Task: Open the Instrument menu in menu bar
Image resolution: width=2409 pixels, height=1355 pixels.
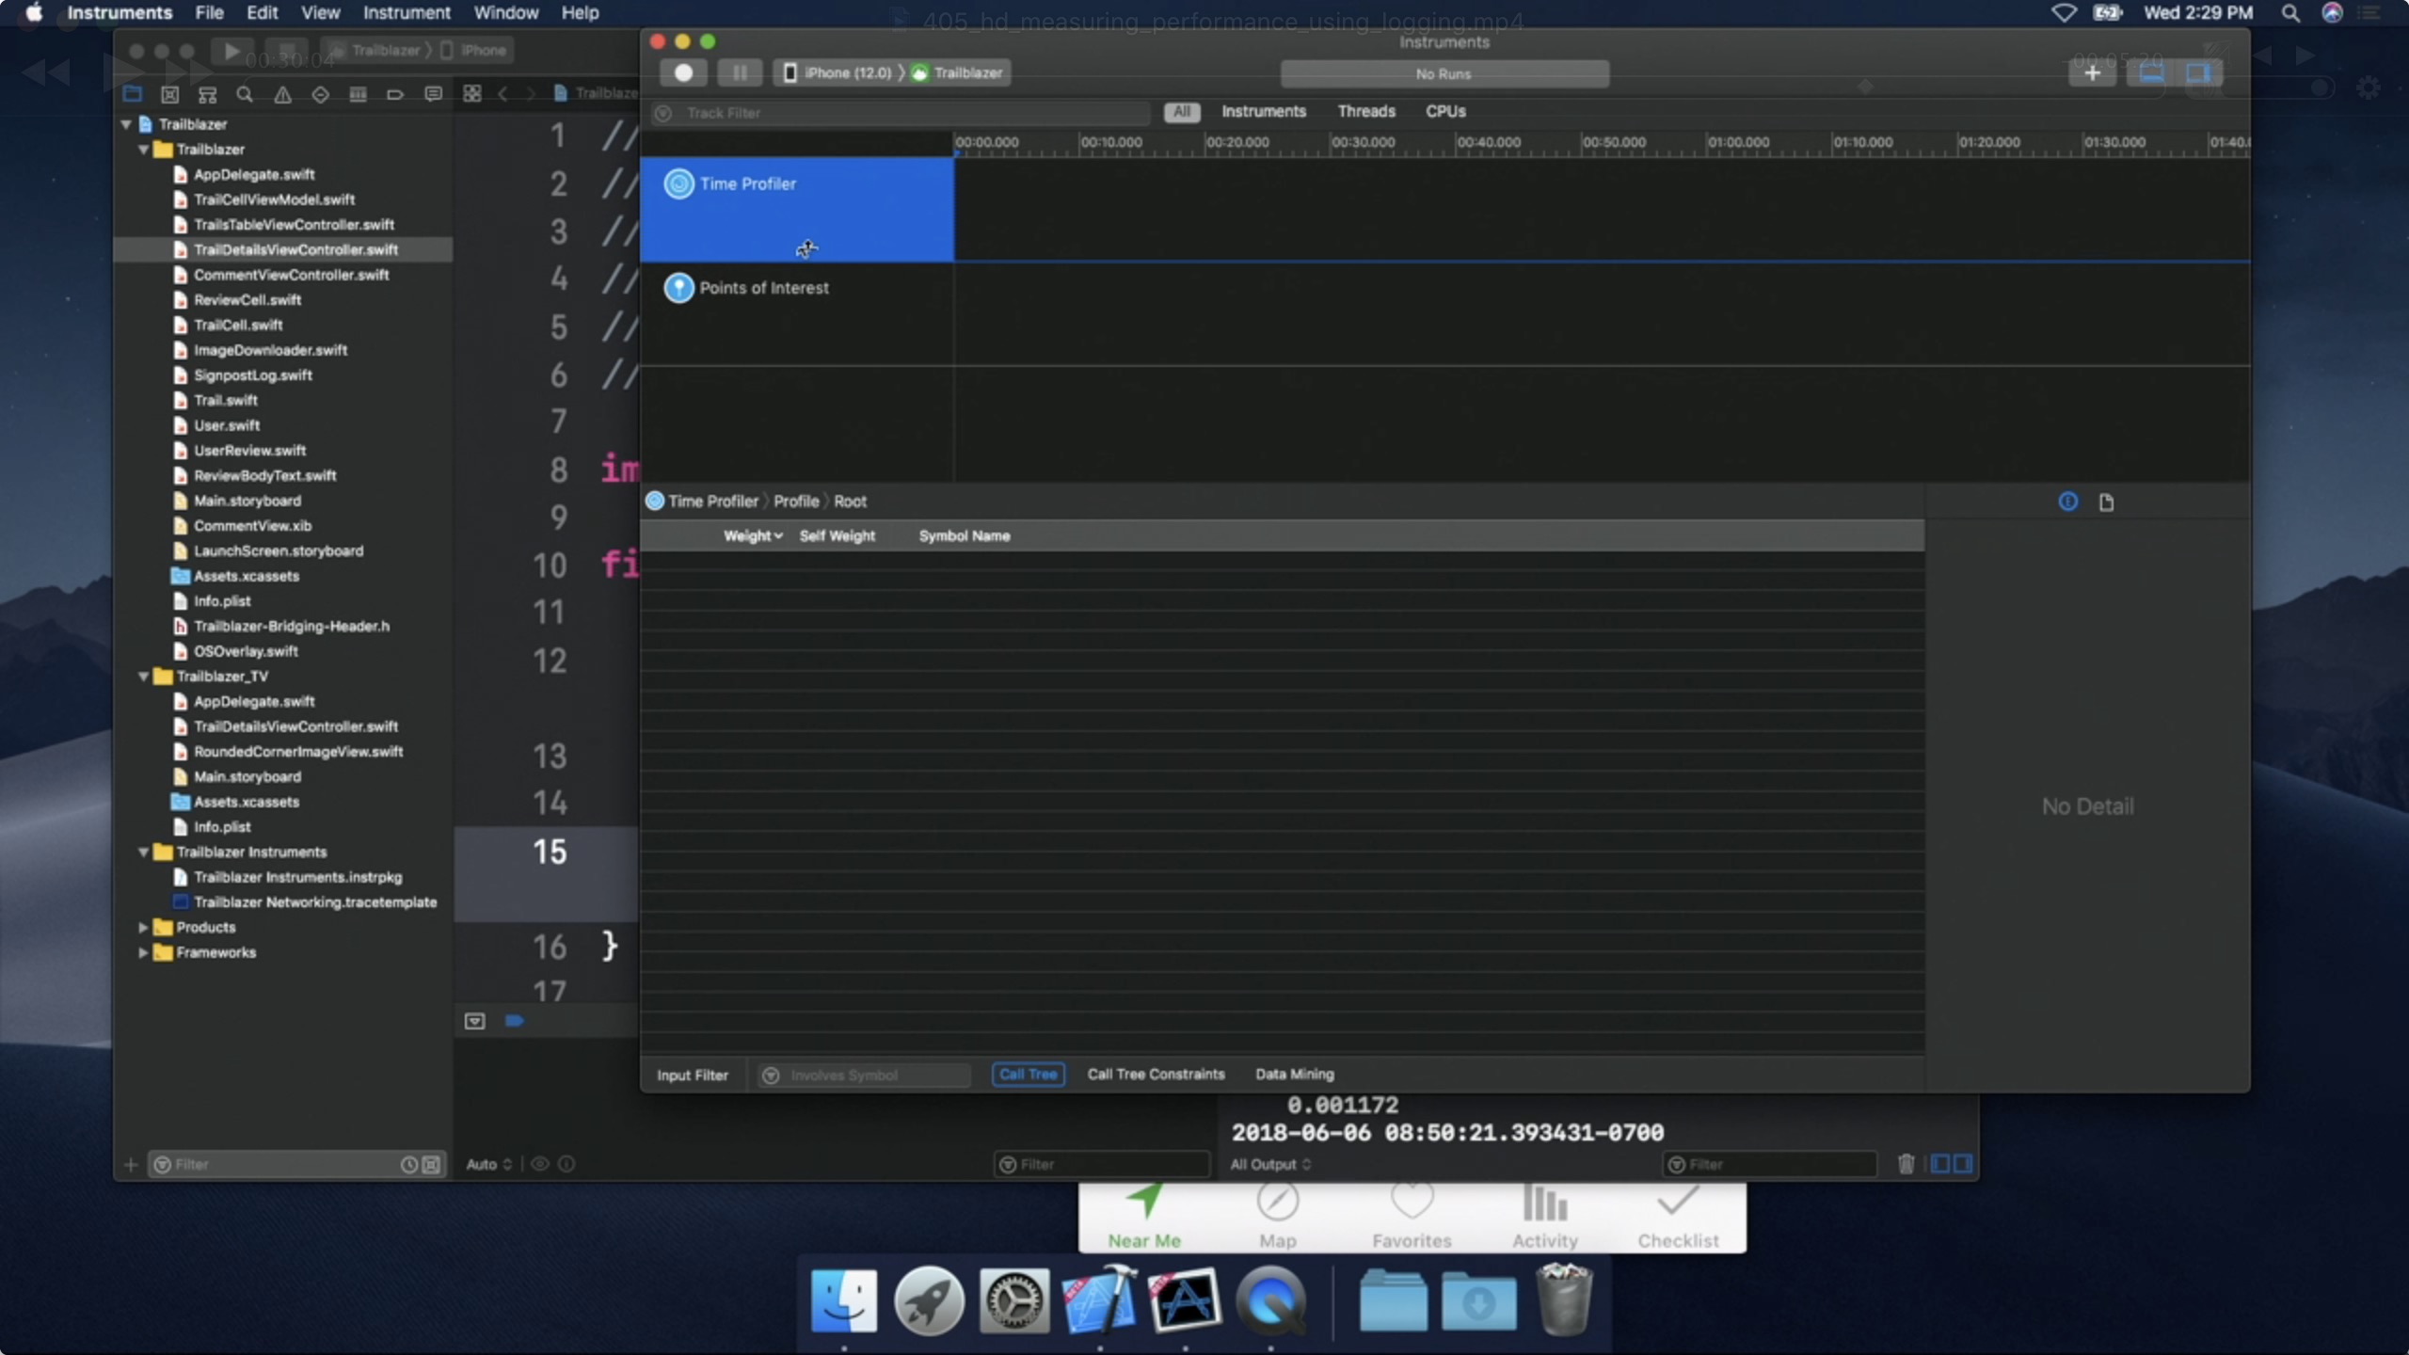Action: pyautogui.click(x=407, y=13)
